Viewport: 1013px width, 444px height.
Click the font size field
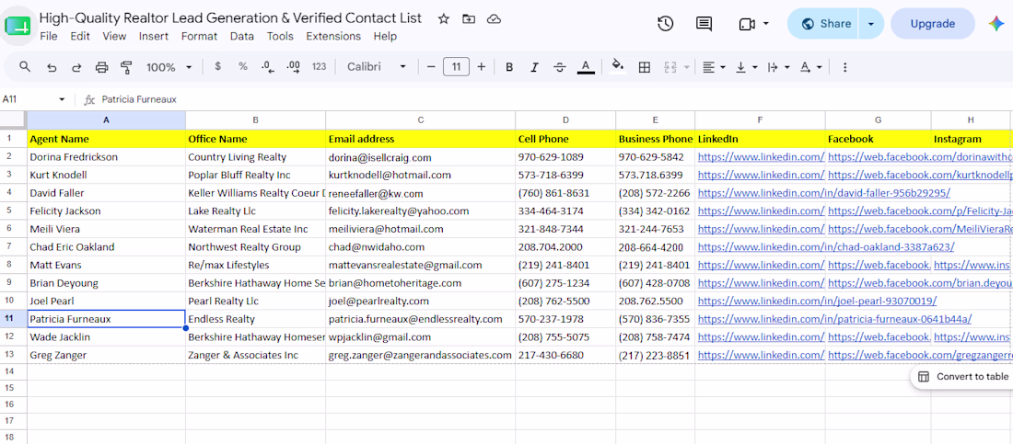456,66
